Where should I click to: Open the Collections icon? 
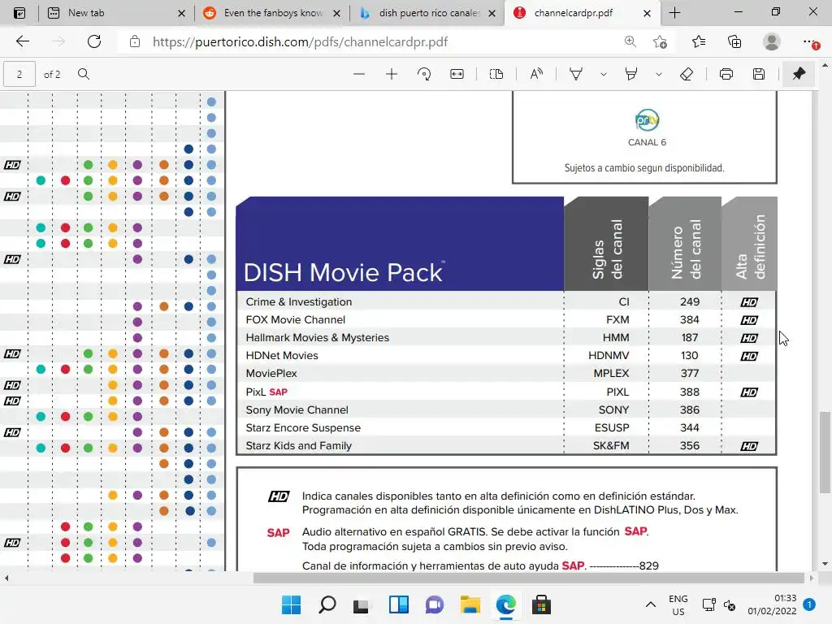pos(734,41)
